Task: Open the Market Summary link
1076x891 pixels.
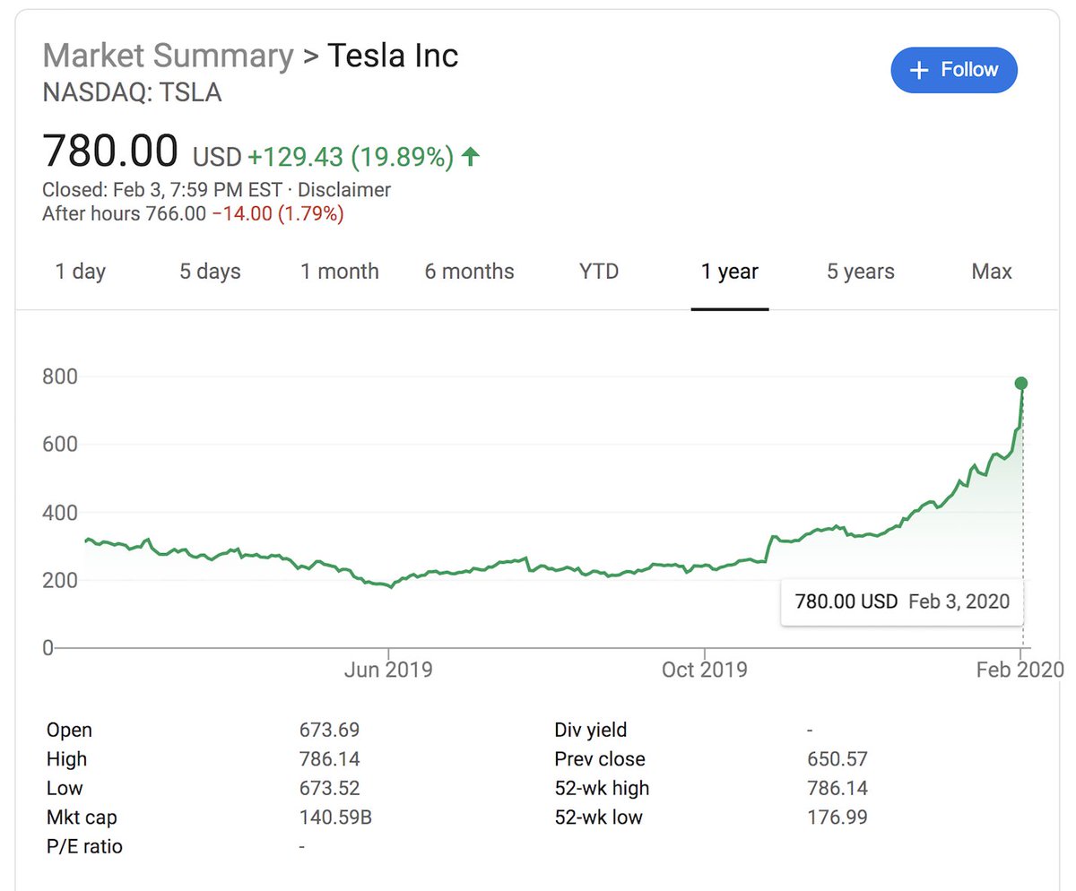Action: click(x=168, y=56)
